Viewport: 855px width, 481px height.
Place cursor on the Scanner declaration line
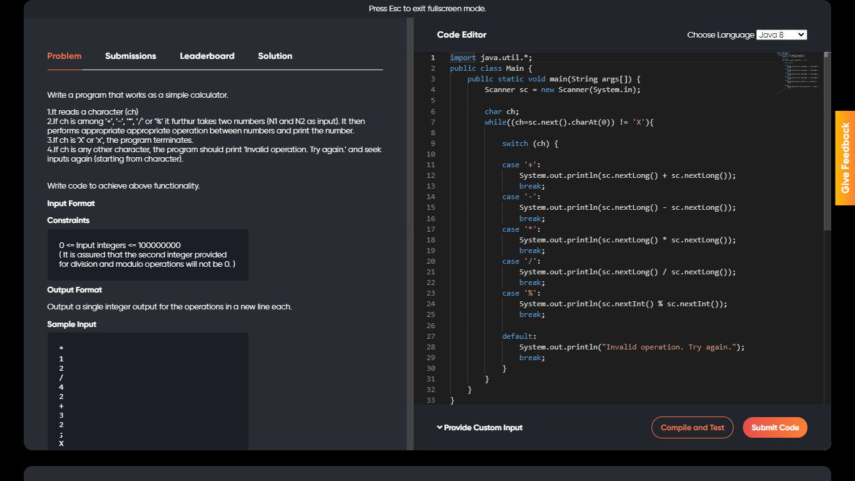pos(562,90)
